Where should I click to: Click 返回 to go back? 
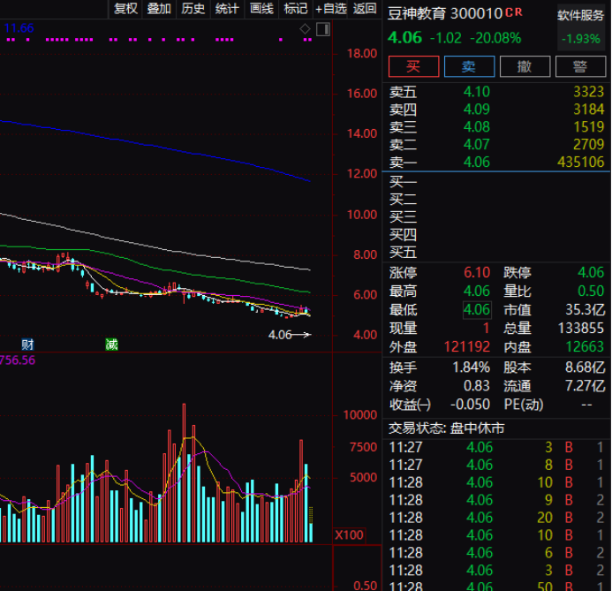365,9
